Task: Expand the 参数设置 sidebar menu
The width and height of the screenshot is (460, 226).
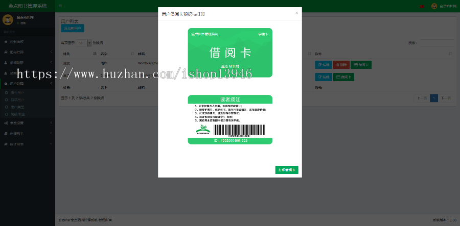Action: tap(28, 123)
